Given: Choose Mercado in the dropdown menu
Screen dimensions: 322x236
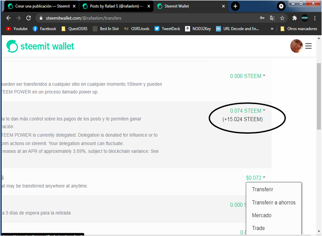Looking at the screenshot, I should (x=262, y=215).
